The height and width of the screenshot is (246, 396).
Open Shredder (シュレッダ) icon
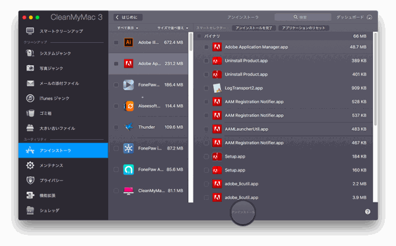click(x=30, y=210)
